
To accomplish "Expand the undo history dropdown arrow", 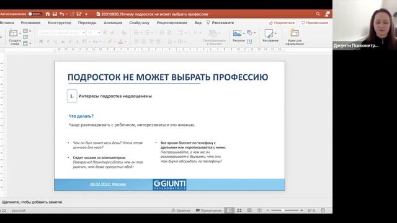I will [66, 14].
